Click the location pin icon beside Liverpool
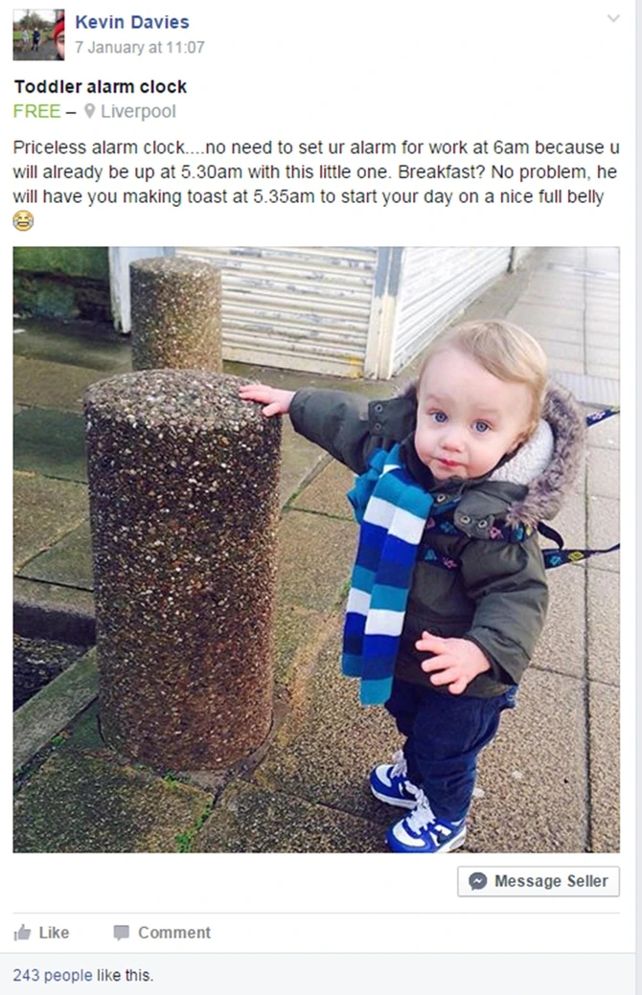This screenshot has width=642, height=995. click(x=89, y=111)
